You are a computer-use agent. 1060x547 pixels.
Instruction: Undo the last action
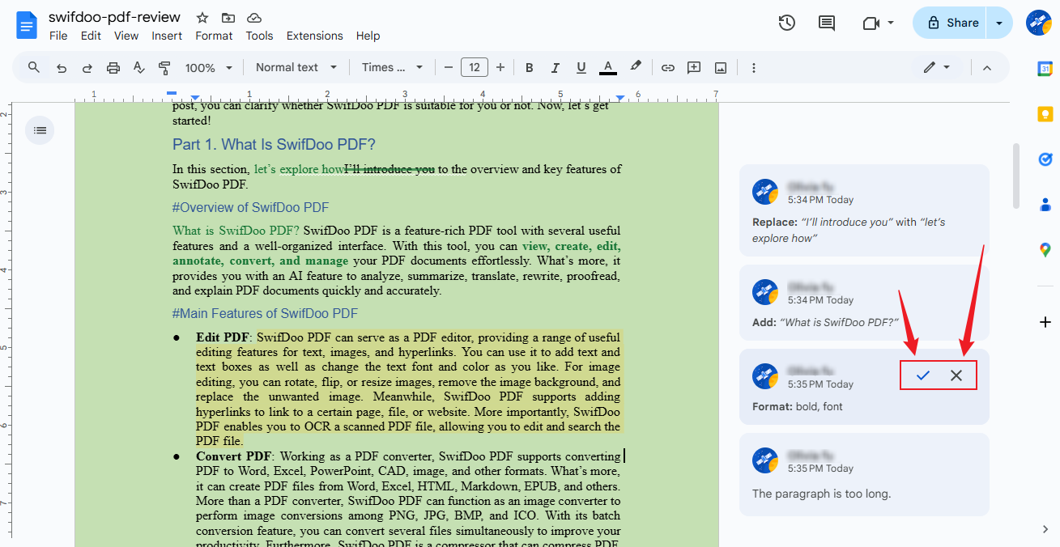tap(62, 68)
